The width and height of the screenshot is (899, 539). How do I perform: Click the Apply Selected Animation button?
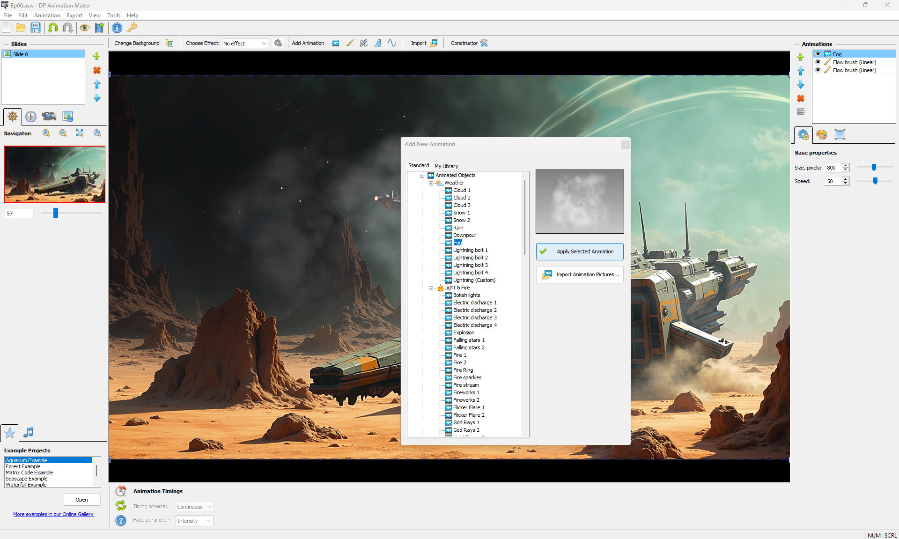point(580,251)
